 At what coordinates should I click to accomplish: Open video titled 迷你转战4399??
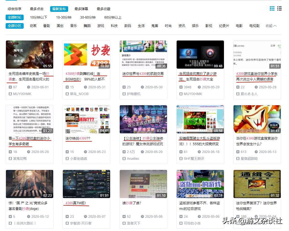pyautogui.click(x=78, y=138)
